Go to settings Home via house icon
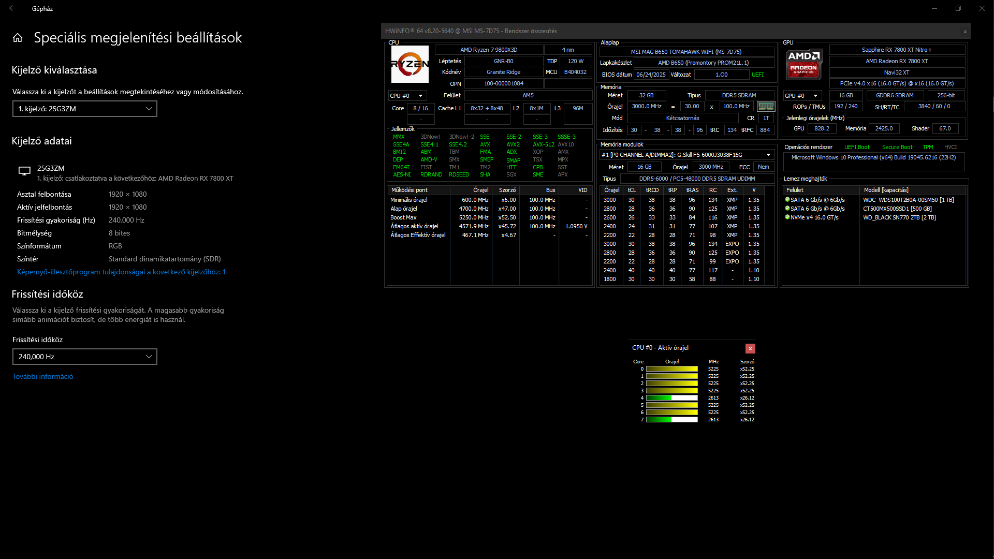Screen dimensions: 994x559 [x=18, y=38]
